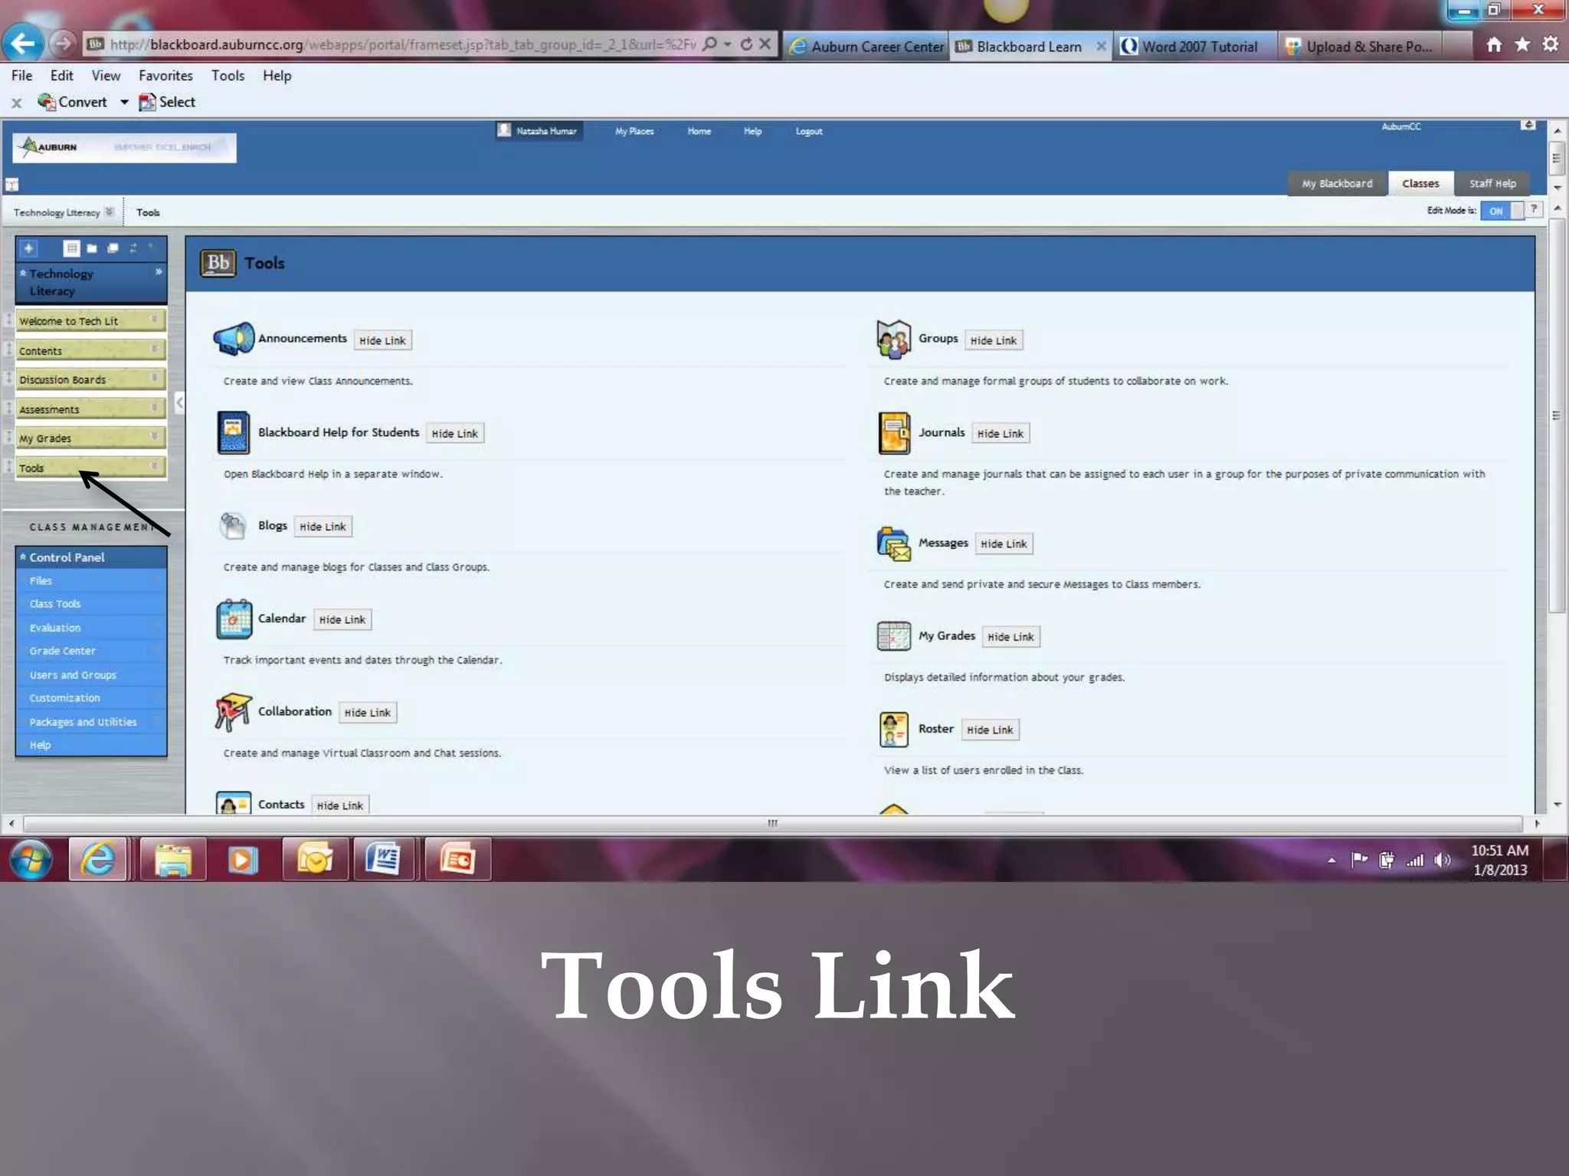Viewport: 1569px width, 1176px height.
Task: Open Technology Literacy breadcrumb dropdown
Action: coord(110,212)
